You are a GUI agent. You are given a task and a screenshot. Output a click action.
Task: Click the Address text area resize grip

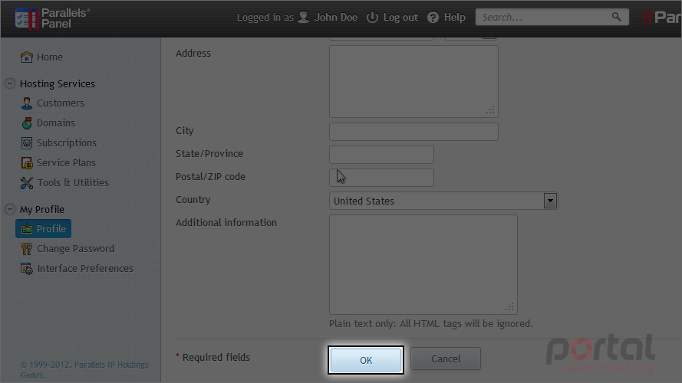coord(491,110)
